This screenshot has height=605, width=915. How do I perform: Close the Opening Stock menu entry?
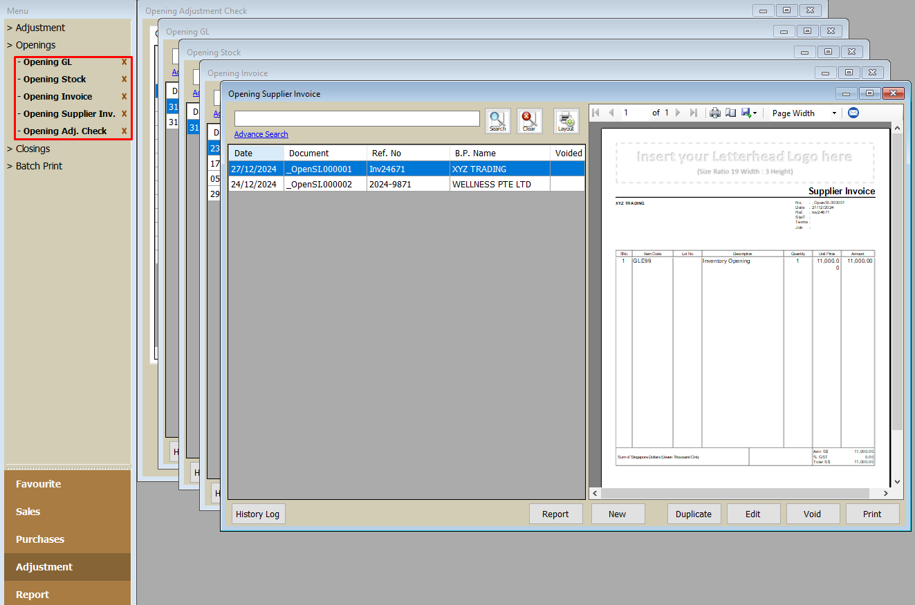tap(124, 80)
